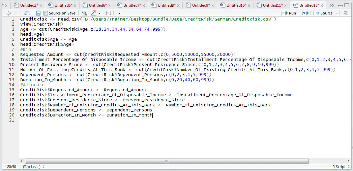Click the Save current document icon
353x171 pixels.
point(38,13)
